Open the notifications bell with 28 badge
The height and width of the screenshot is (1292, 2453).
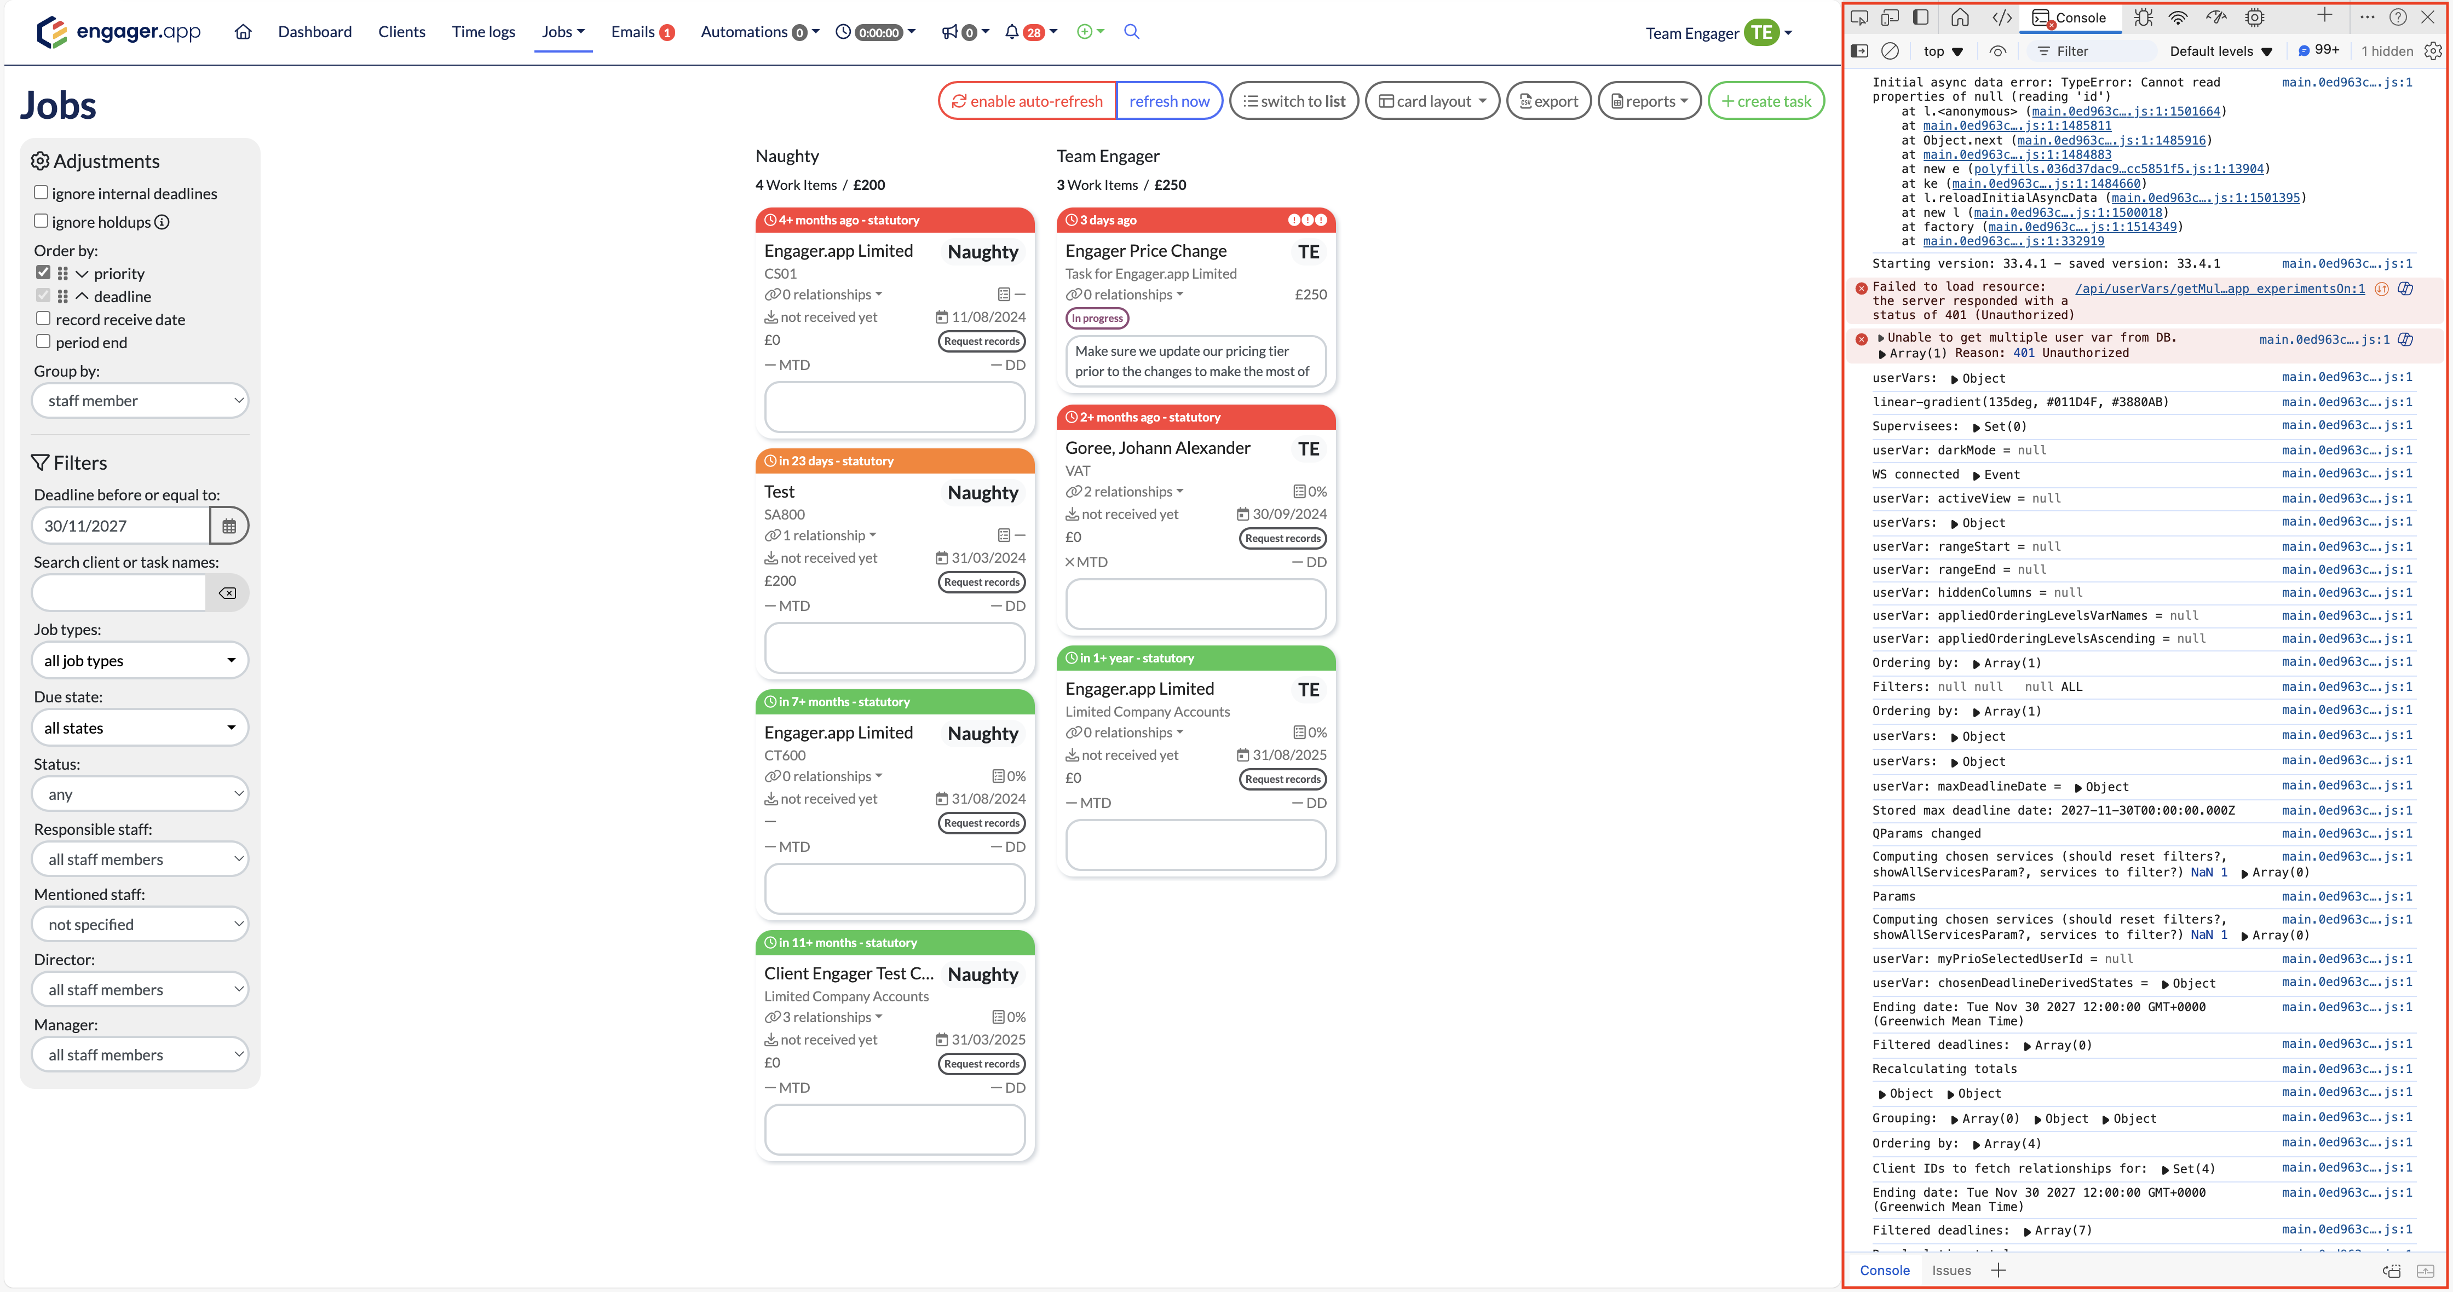[1030, 31]
